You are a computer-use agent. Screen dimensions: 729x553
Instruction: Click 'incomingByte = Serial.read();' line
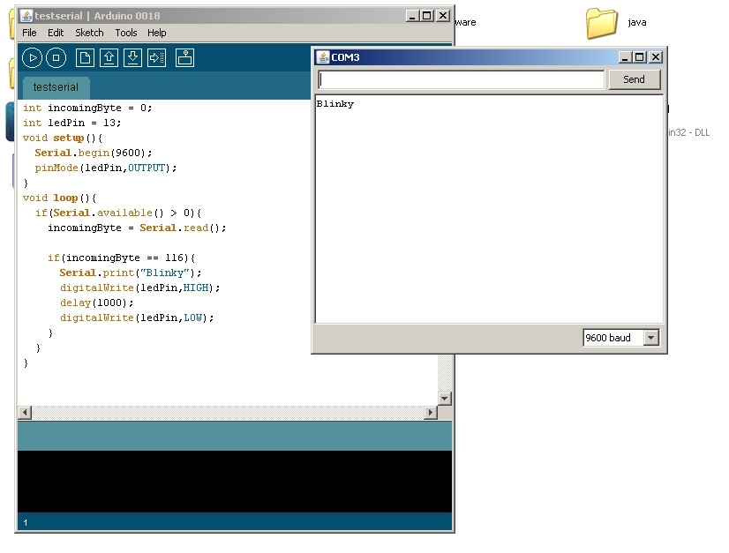tap(137, 228)
